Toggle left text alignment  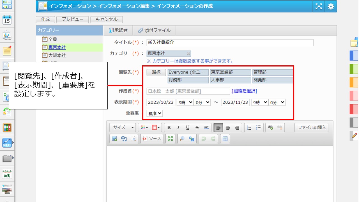tap(218, 128)
